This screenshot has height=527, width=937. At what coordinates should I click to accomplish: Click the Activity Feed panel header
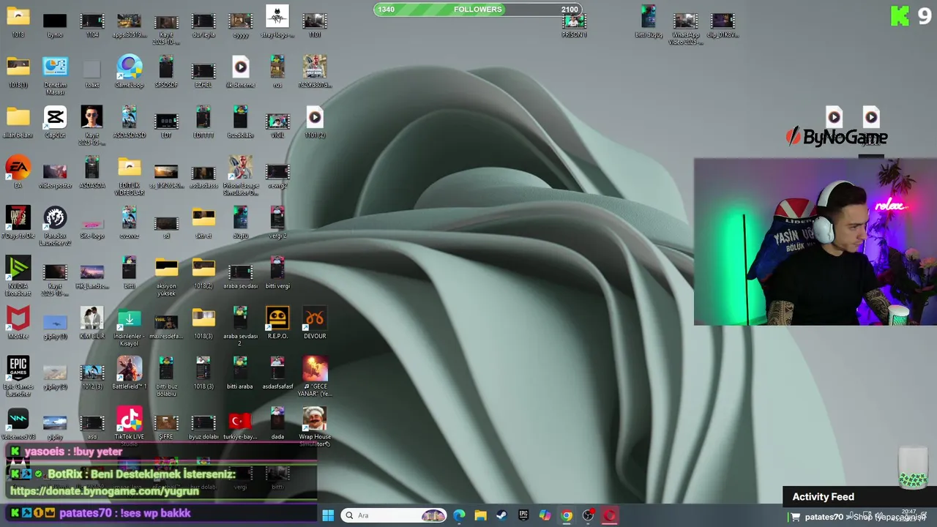point(860,496)
